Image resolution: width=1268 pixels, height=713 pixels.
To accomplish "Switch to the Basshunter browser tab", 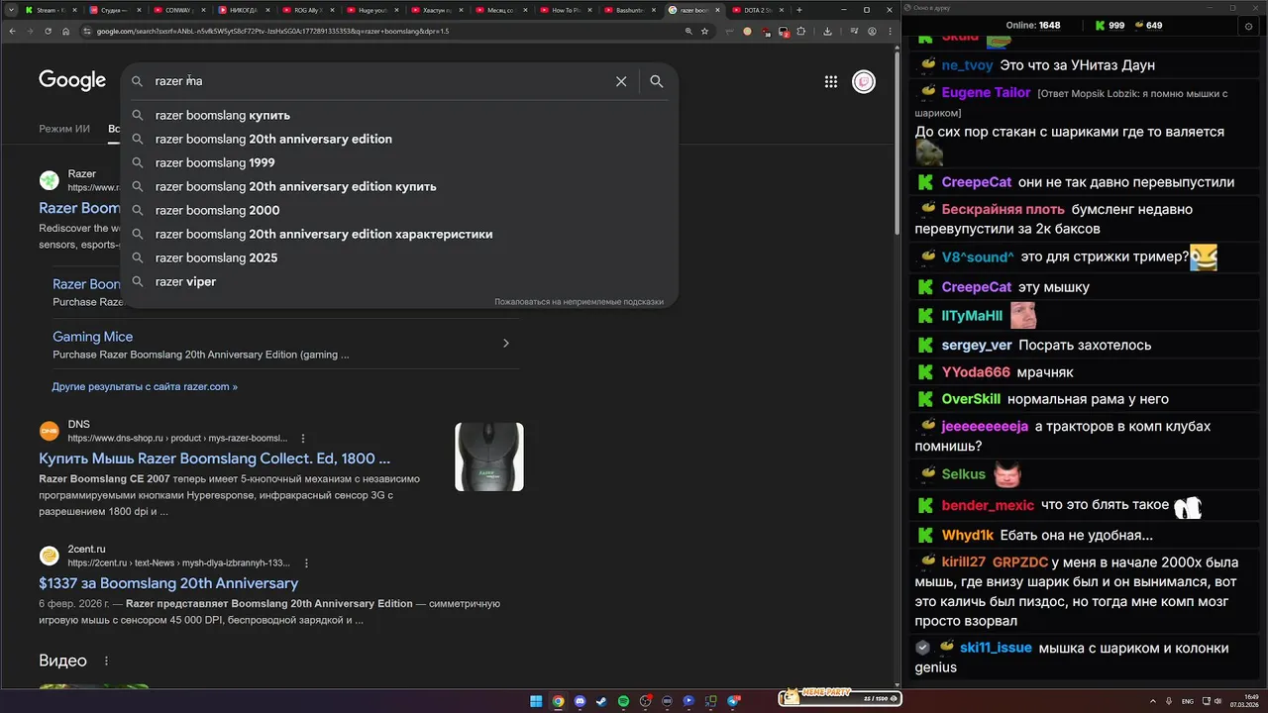I will coord(630,10).
